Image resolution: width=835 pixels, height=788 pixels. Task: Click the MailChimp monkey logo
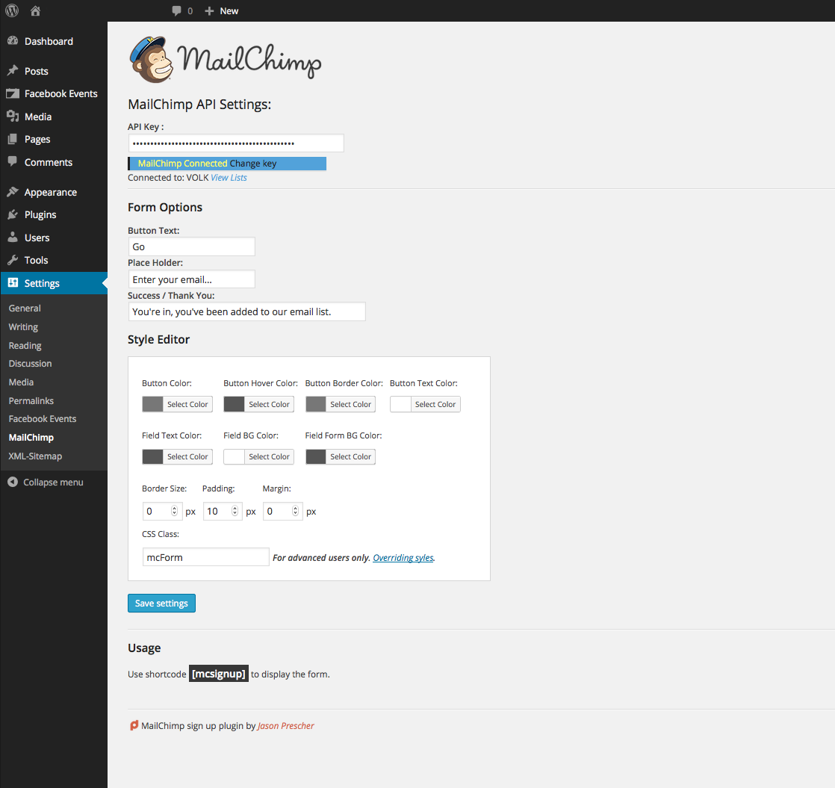coord(152,60)
